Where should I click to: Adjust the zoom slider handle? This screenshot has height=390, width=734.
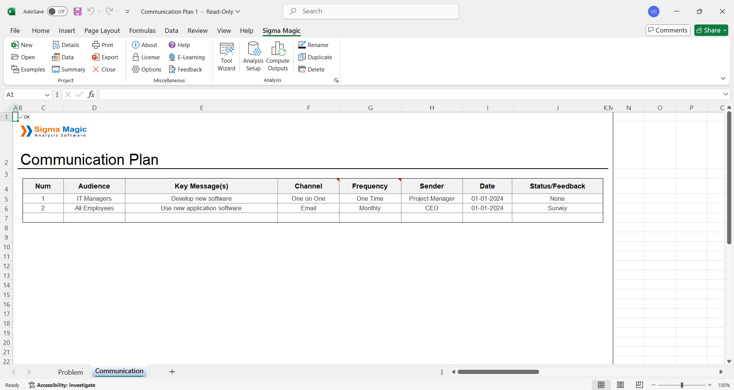(682, 385)
